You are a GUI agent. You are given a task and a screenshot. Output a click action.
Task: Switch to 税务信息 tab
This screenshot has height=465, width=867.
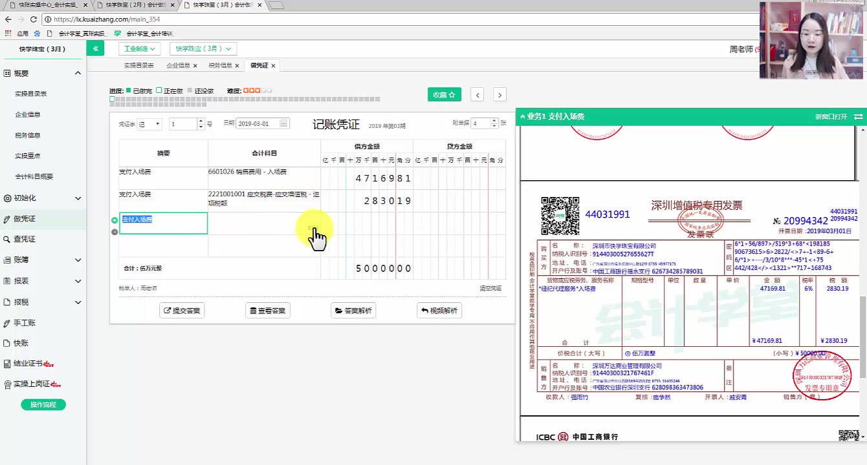[x=220, y=65]
